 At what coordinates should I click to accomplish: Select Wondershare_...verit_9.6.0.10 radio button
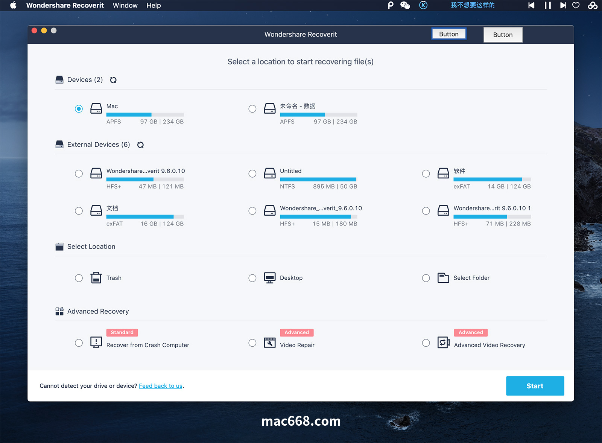(x=252, y=211)
